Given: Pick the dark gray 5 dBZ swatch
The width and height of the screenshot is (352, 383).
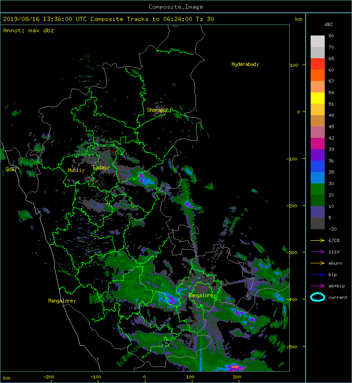Looking at the screenshot, I should [x=317, y=223].
